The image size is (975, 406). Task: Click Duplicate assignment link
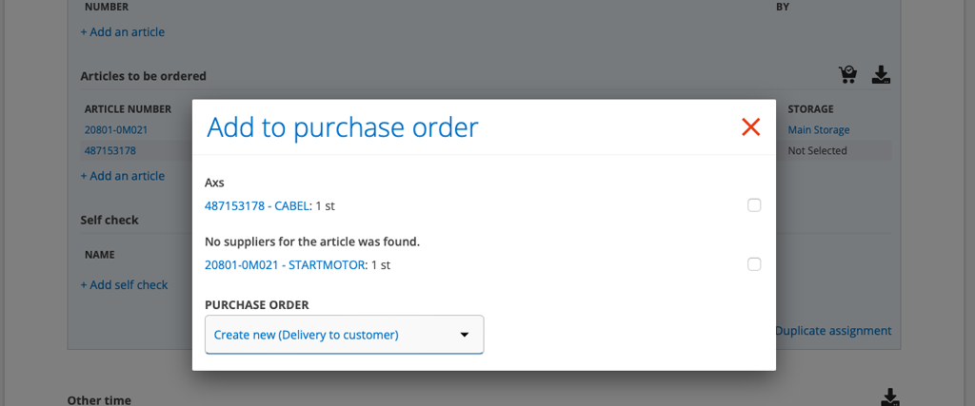tap(834, 331)
